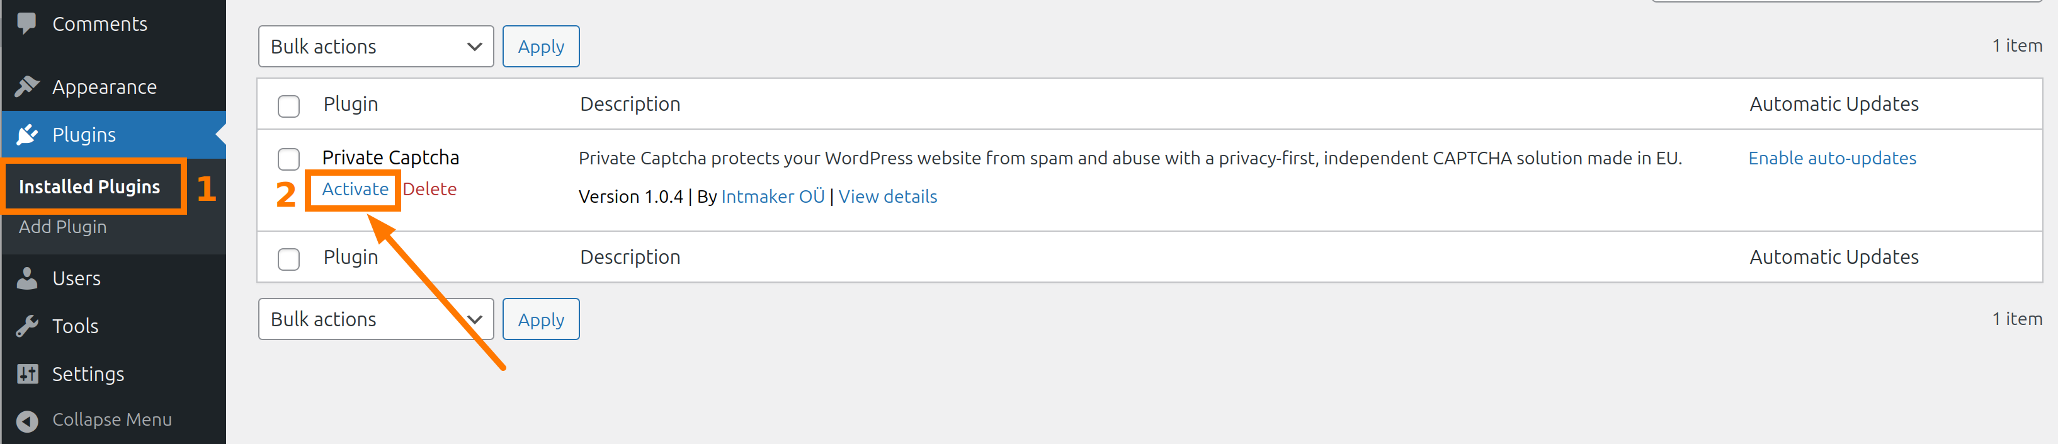Viewport: 2058px width, 444px height.
Task: Open Users via the person icon
Action: [x=26, y=278]
